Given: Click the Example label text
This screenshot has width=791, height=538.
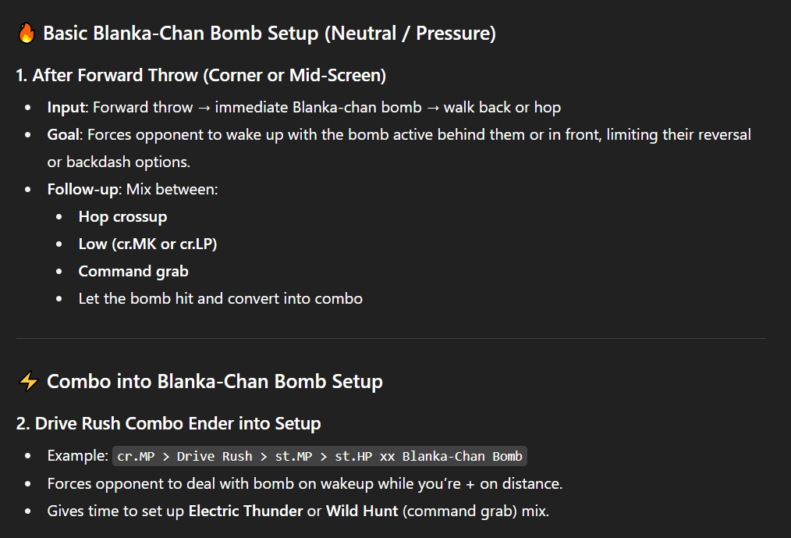Looking at the screenshot, I should pos(78,456).
